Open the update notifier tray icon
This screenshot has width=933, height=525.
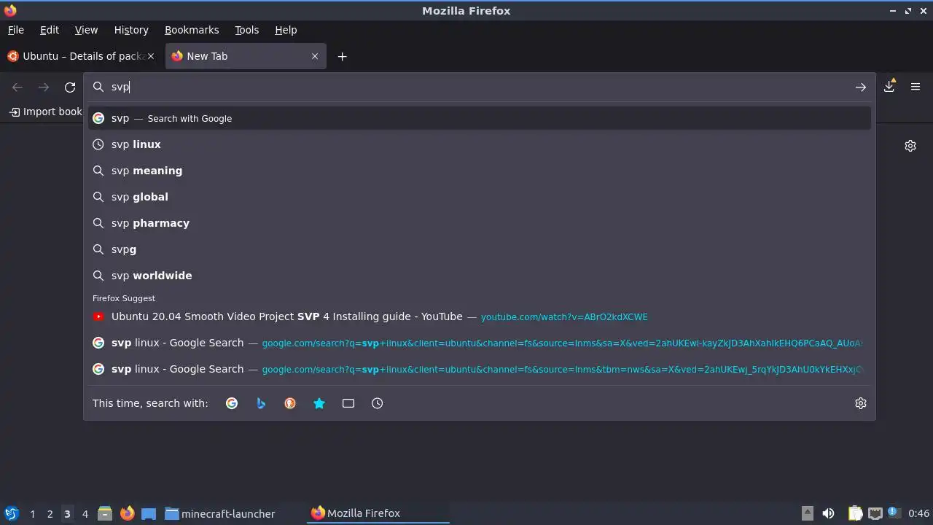pyautogui.click(x=894, y=513)
